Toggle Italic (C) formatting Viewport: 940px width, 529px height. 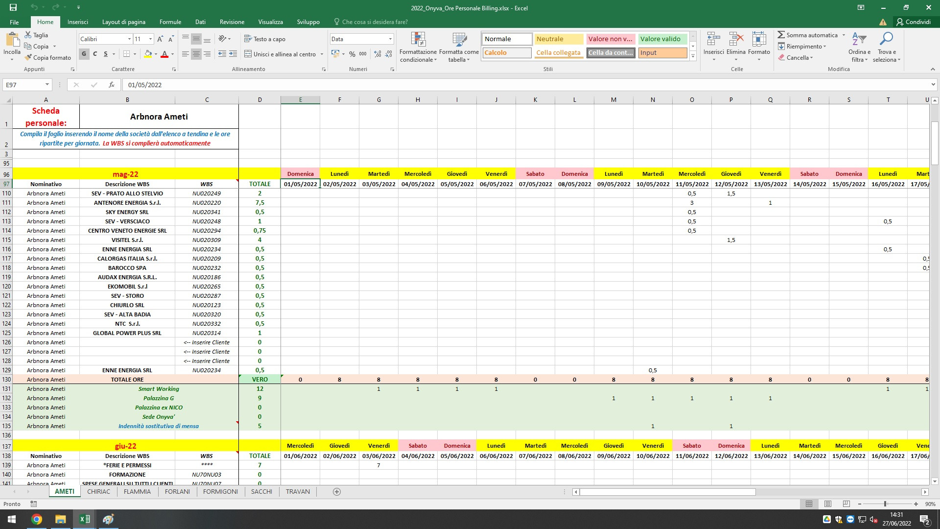pyautogui.click(x=95, y=54)
